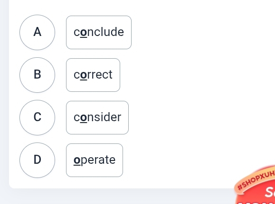Click the underlined "o" in correct
The height and width of the screenshot is (204, 275).
84,75
